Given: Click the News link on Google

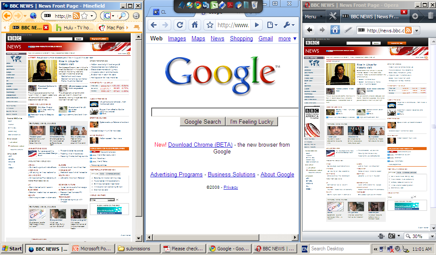Looking at the screenshot, I should pyautogui.click(x=218, y=39).
